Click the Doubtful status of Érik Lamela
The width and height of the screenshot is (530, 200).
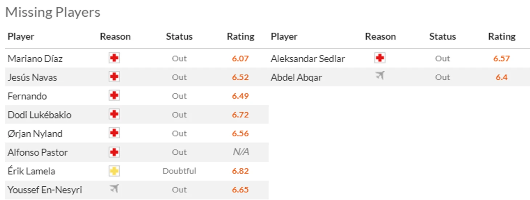(x=179, y=171)
